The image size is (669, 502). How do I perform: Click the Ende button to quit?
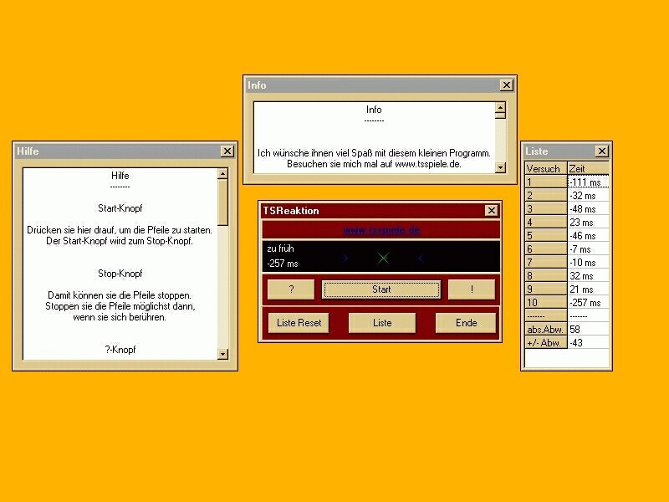[x=466, y=323]
